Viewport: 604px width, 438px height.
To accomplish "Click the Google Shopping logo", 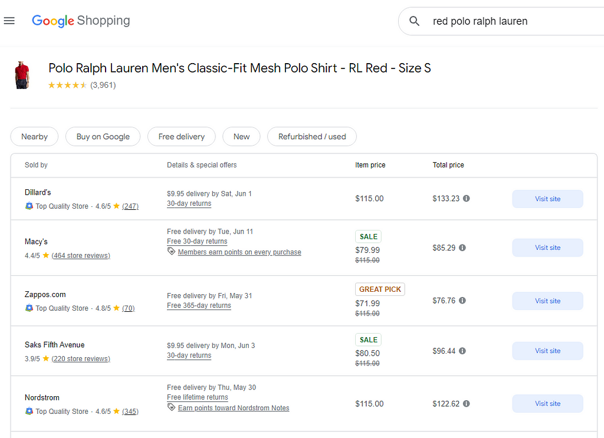I will pos(81,21).
